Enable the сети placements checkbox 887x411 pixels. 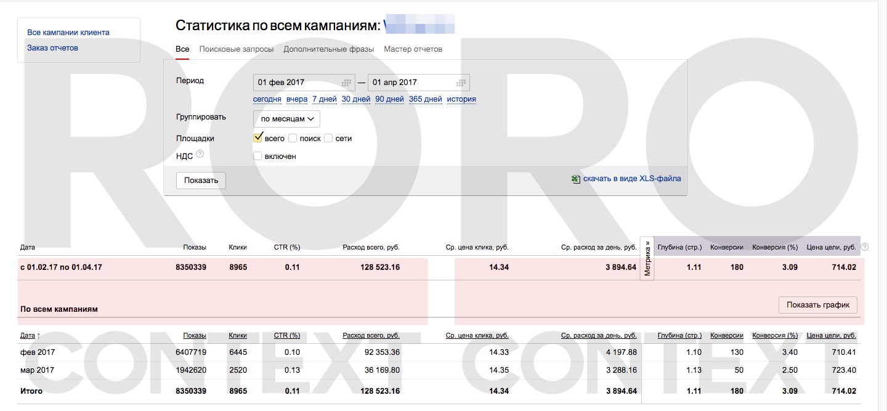328,138
